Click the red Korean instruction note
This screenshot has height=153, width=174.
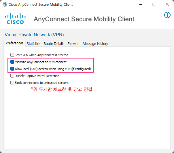point(62,90)
